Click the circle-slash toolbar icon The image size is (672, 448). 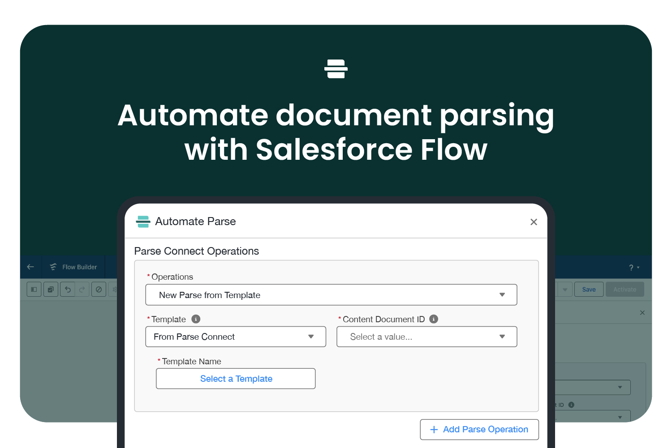(99, 290)
